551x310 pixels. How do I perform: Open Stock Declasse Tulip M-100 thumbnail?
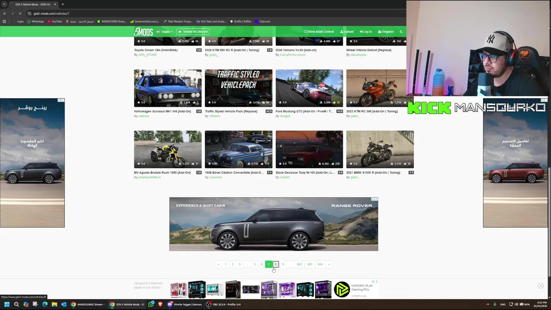pos(309,149)
